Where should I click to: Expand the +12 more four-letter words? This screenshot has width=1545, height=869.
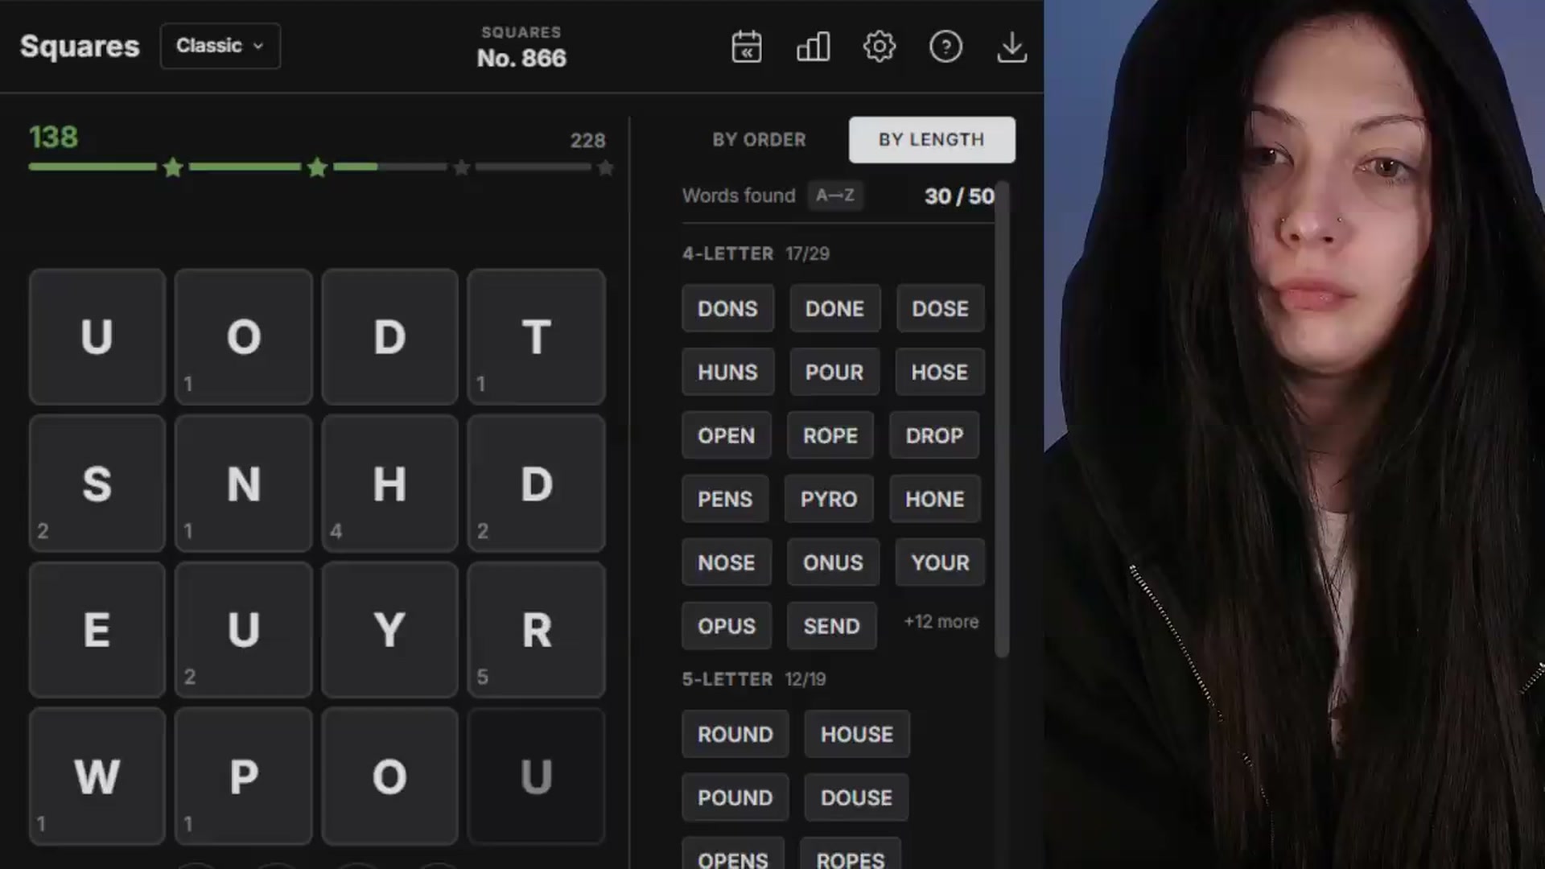pyautogui.click(x=941, y=622)
